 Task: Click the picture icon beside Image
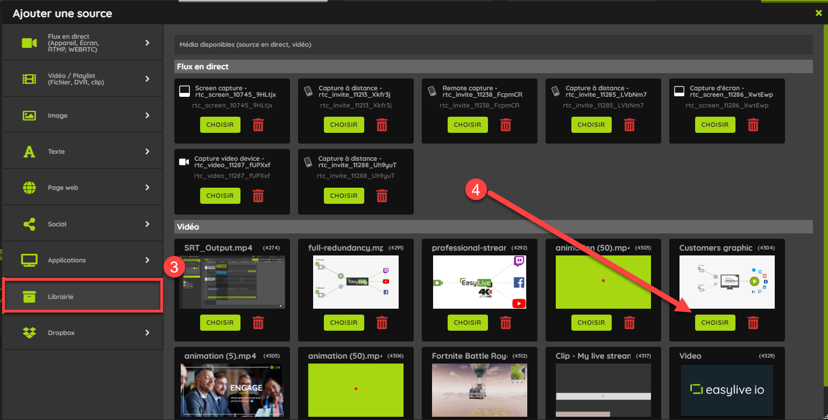click(x=29, y=115)
